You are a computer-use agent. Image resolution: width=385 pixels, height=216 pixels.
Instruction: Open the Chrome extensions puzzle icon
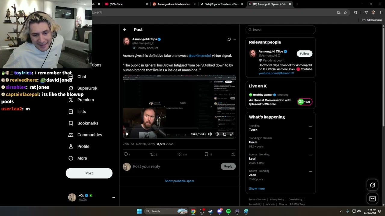(355, 13)
